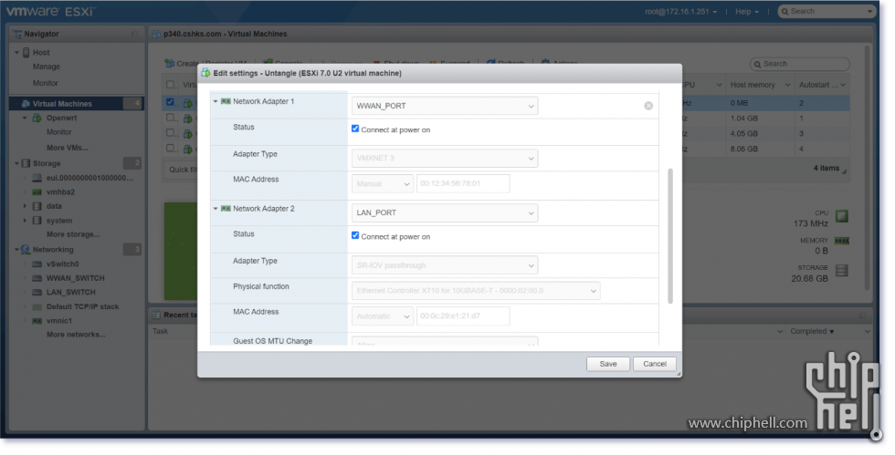Screen dimensions: 895x455
Task: Click WWAN_SWITCH switch icon
Action: tap(37, 278)
